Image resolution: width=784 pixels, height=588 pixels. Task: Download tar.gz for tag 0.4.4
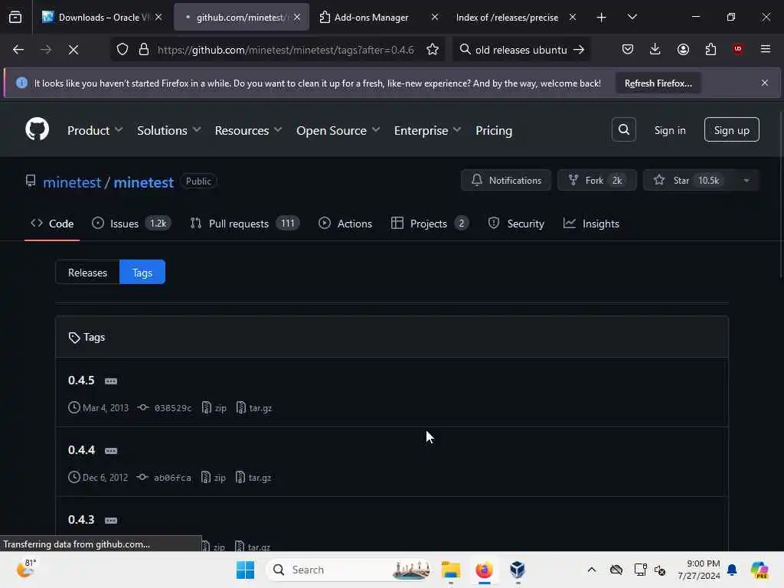tap(253, 478)
